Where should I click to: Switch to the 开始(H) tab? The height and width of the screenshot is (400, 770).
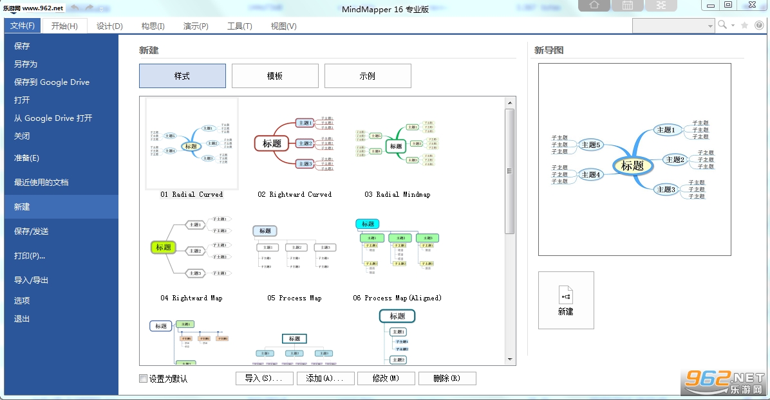[x=64, y=26]
